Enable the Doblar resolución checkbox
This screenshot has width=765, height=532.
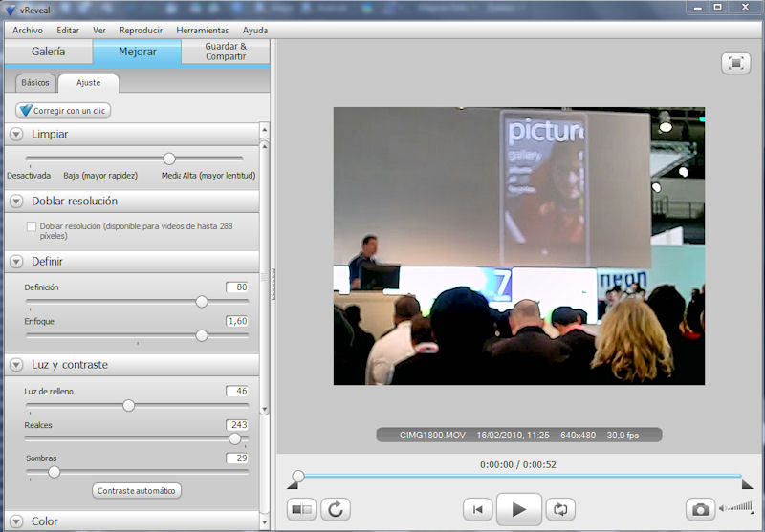32,226
